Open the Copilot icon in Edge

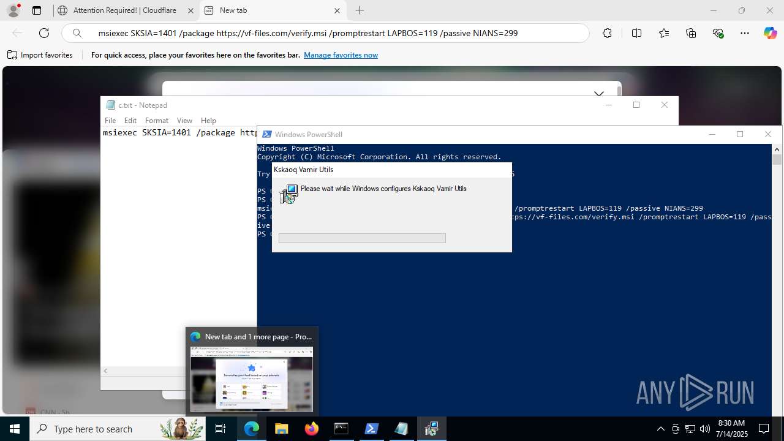click(x=770, y=33)
